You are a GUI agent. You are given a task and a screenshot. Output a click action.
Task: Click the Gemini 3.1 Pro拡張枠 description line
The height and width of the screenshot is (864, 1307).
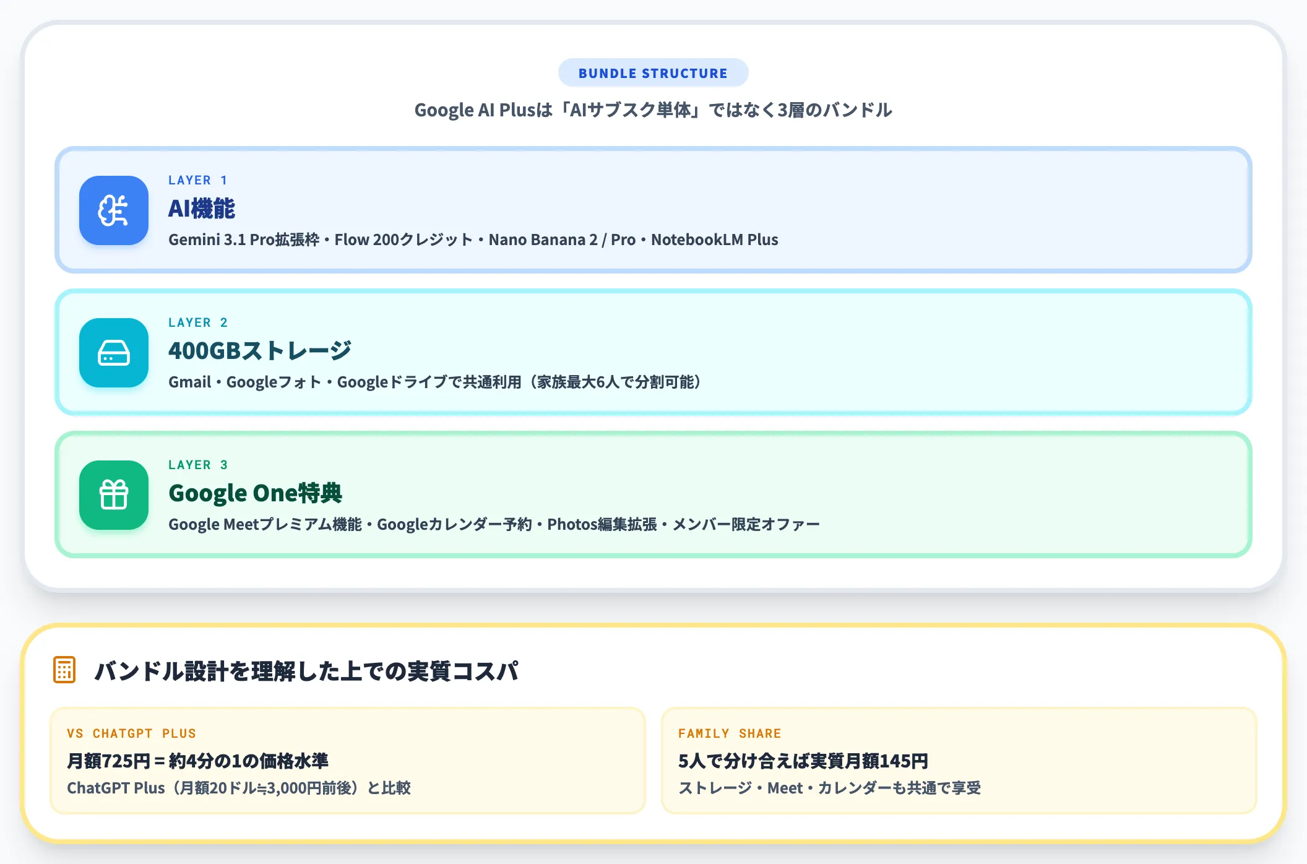click(473, 240)
